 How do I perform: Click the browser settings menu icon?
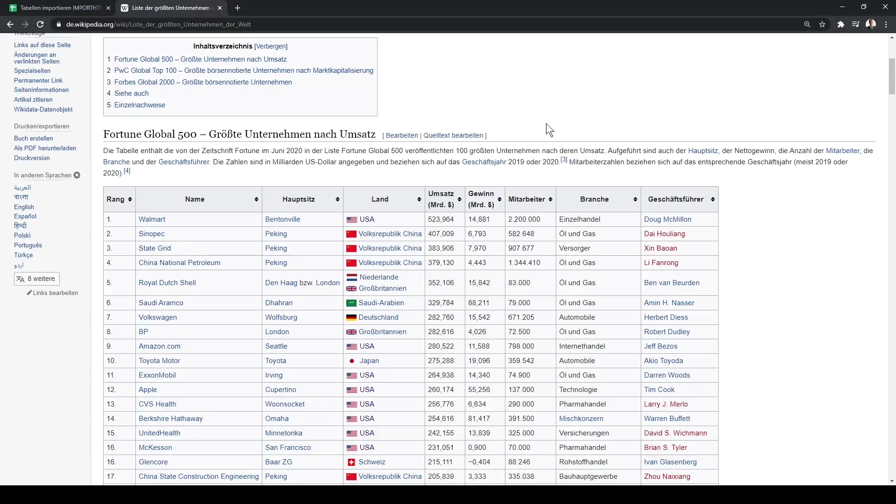coord(886,25)
